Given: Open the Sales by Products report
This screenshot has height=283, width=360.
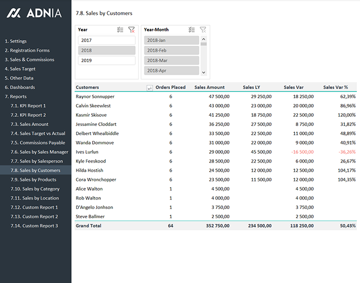Looking at the screenshot, I should (39, 180).
